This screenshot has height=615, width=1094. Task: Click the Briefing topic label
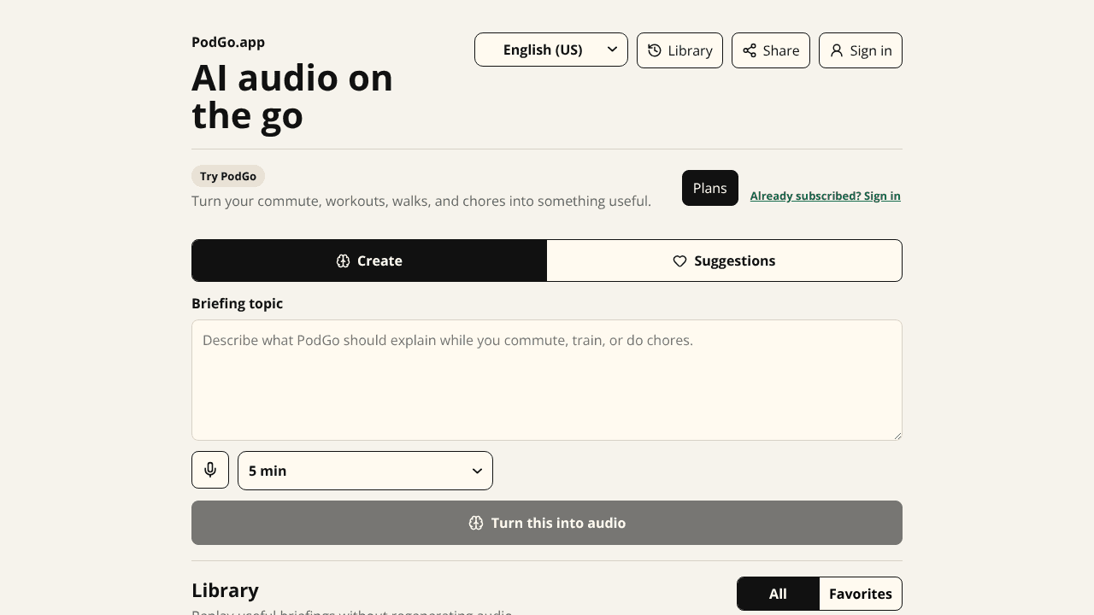[x=237, y=303]
